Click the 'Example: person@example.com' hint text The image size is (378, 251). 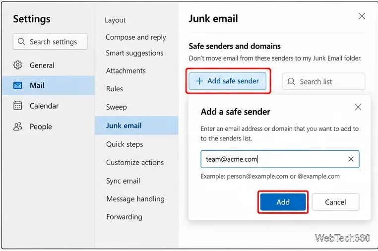point(270,176)
